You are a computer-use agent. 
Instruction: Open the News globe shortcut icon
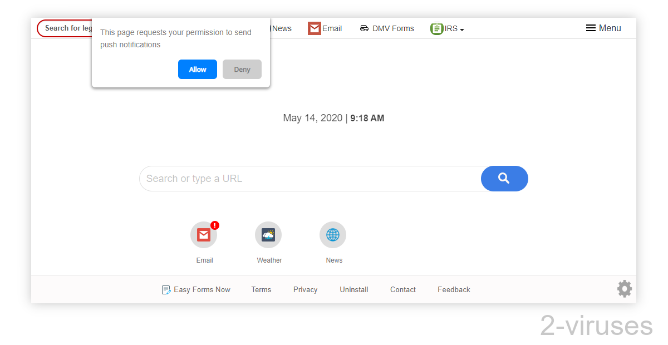point(332,234)
